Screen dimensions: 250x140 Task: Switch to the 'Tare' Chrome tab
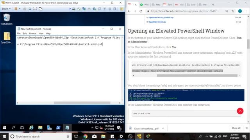tap(168, 5)
